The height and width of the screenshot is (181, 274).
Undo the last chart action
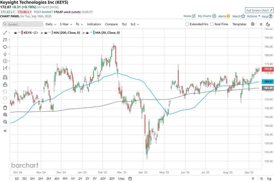pos(5,91)
